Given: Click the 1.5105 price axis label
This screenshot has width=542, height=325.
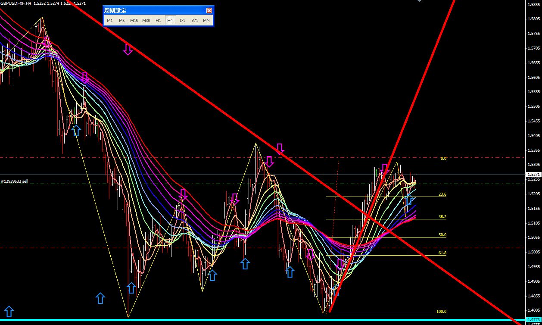Looking at the screenshot, I should [x=533, y=223].
